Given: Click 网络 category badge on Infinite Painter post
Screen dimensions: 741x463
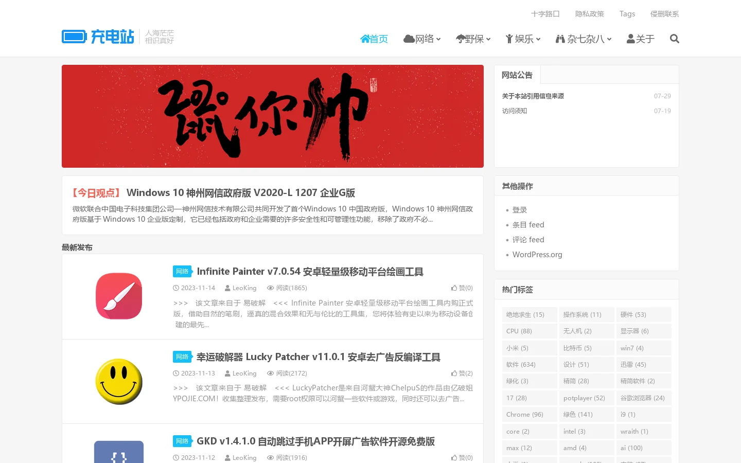Looking at the screenshot, I should pos(182,272).
